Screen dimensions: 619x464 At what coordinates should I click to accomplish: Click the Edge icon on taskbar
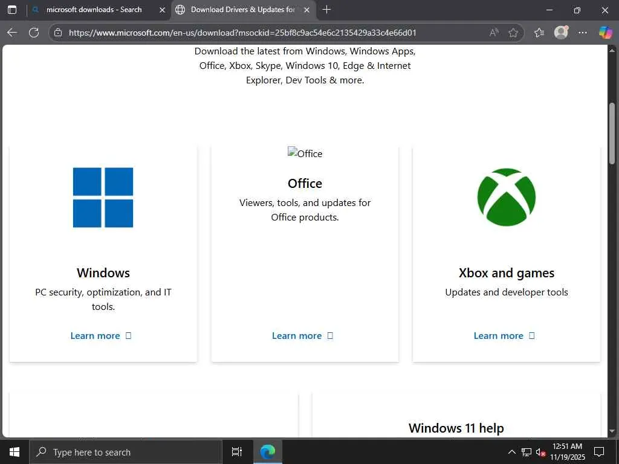point(268,452)
